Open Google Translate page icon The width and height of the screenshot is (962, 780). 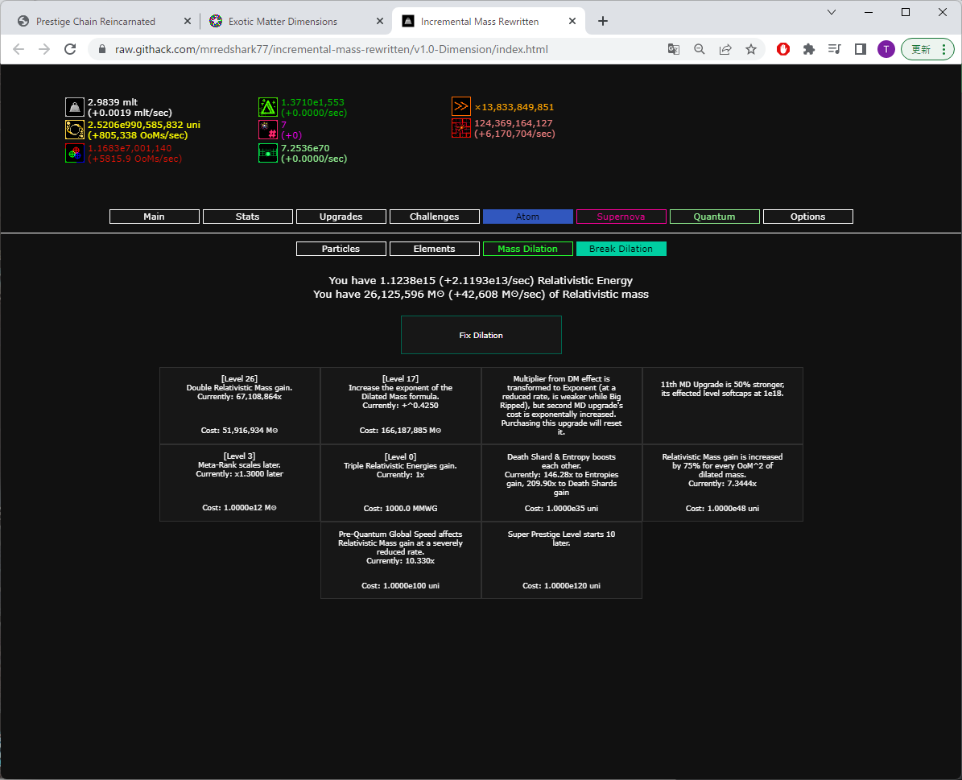point(674,49)
